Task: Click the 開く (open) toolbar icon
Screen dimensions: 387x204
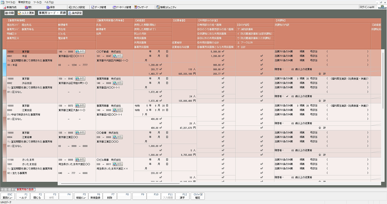Action: tap(29, 7)
